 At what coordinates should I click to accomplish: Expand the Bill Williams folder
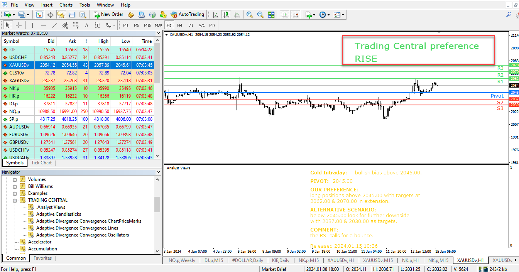click(15, 186)
